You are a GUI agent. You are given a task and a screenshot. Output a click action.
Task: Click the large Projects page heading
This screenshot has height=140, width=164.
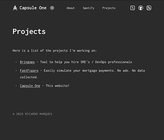29,31
